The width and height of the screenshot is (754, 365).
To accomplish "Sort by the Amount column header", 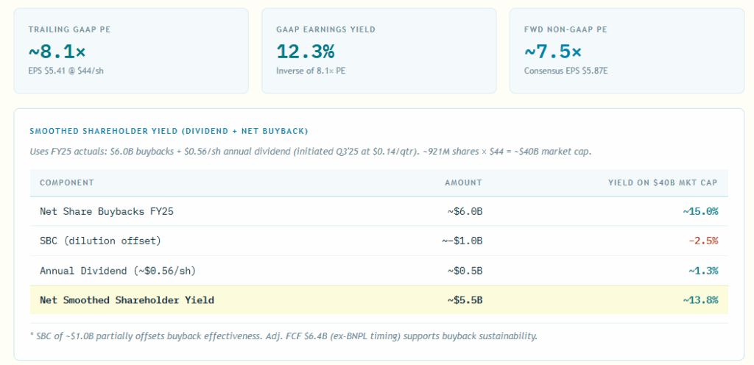I will click(463, 182).
